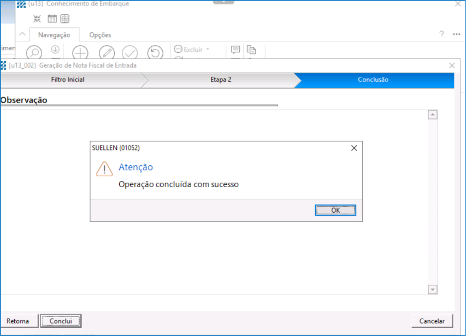Click the Conclui button
The image size is (466, 336).
(61, 321)
